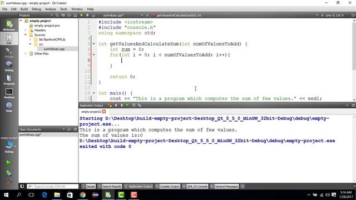Run the project with green arrow
This screenshot has height=200, width=356.
[x=9, y=163]
